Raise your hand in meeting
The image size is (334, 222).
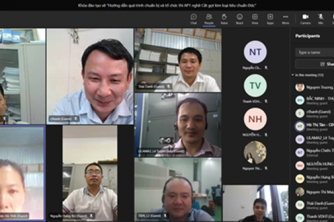(224, 18)
